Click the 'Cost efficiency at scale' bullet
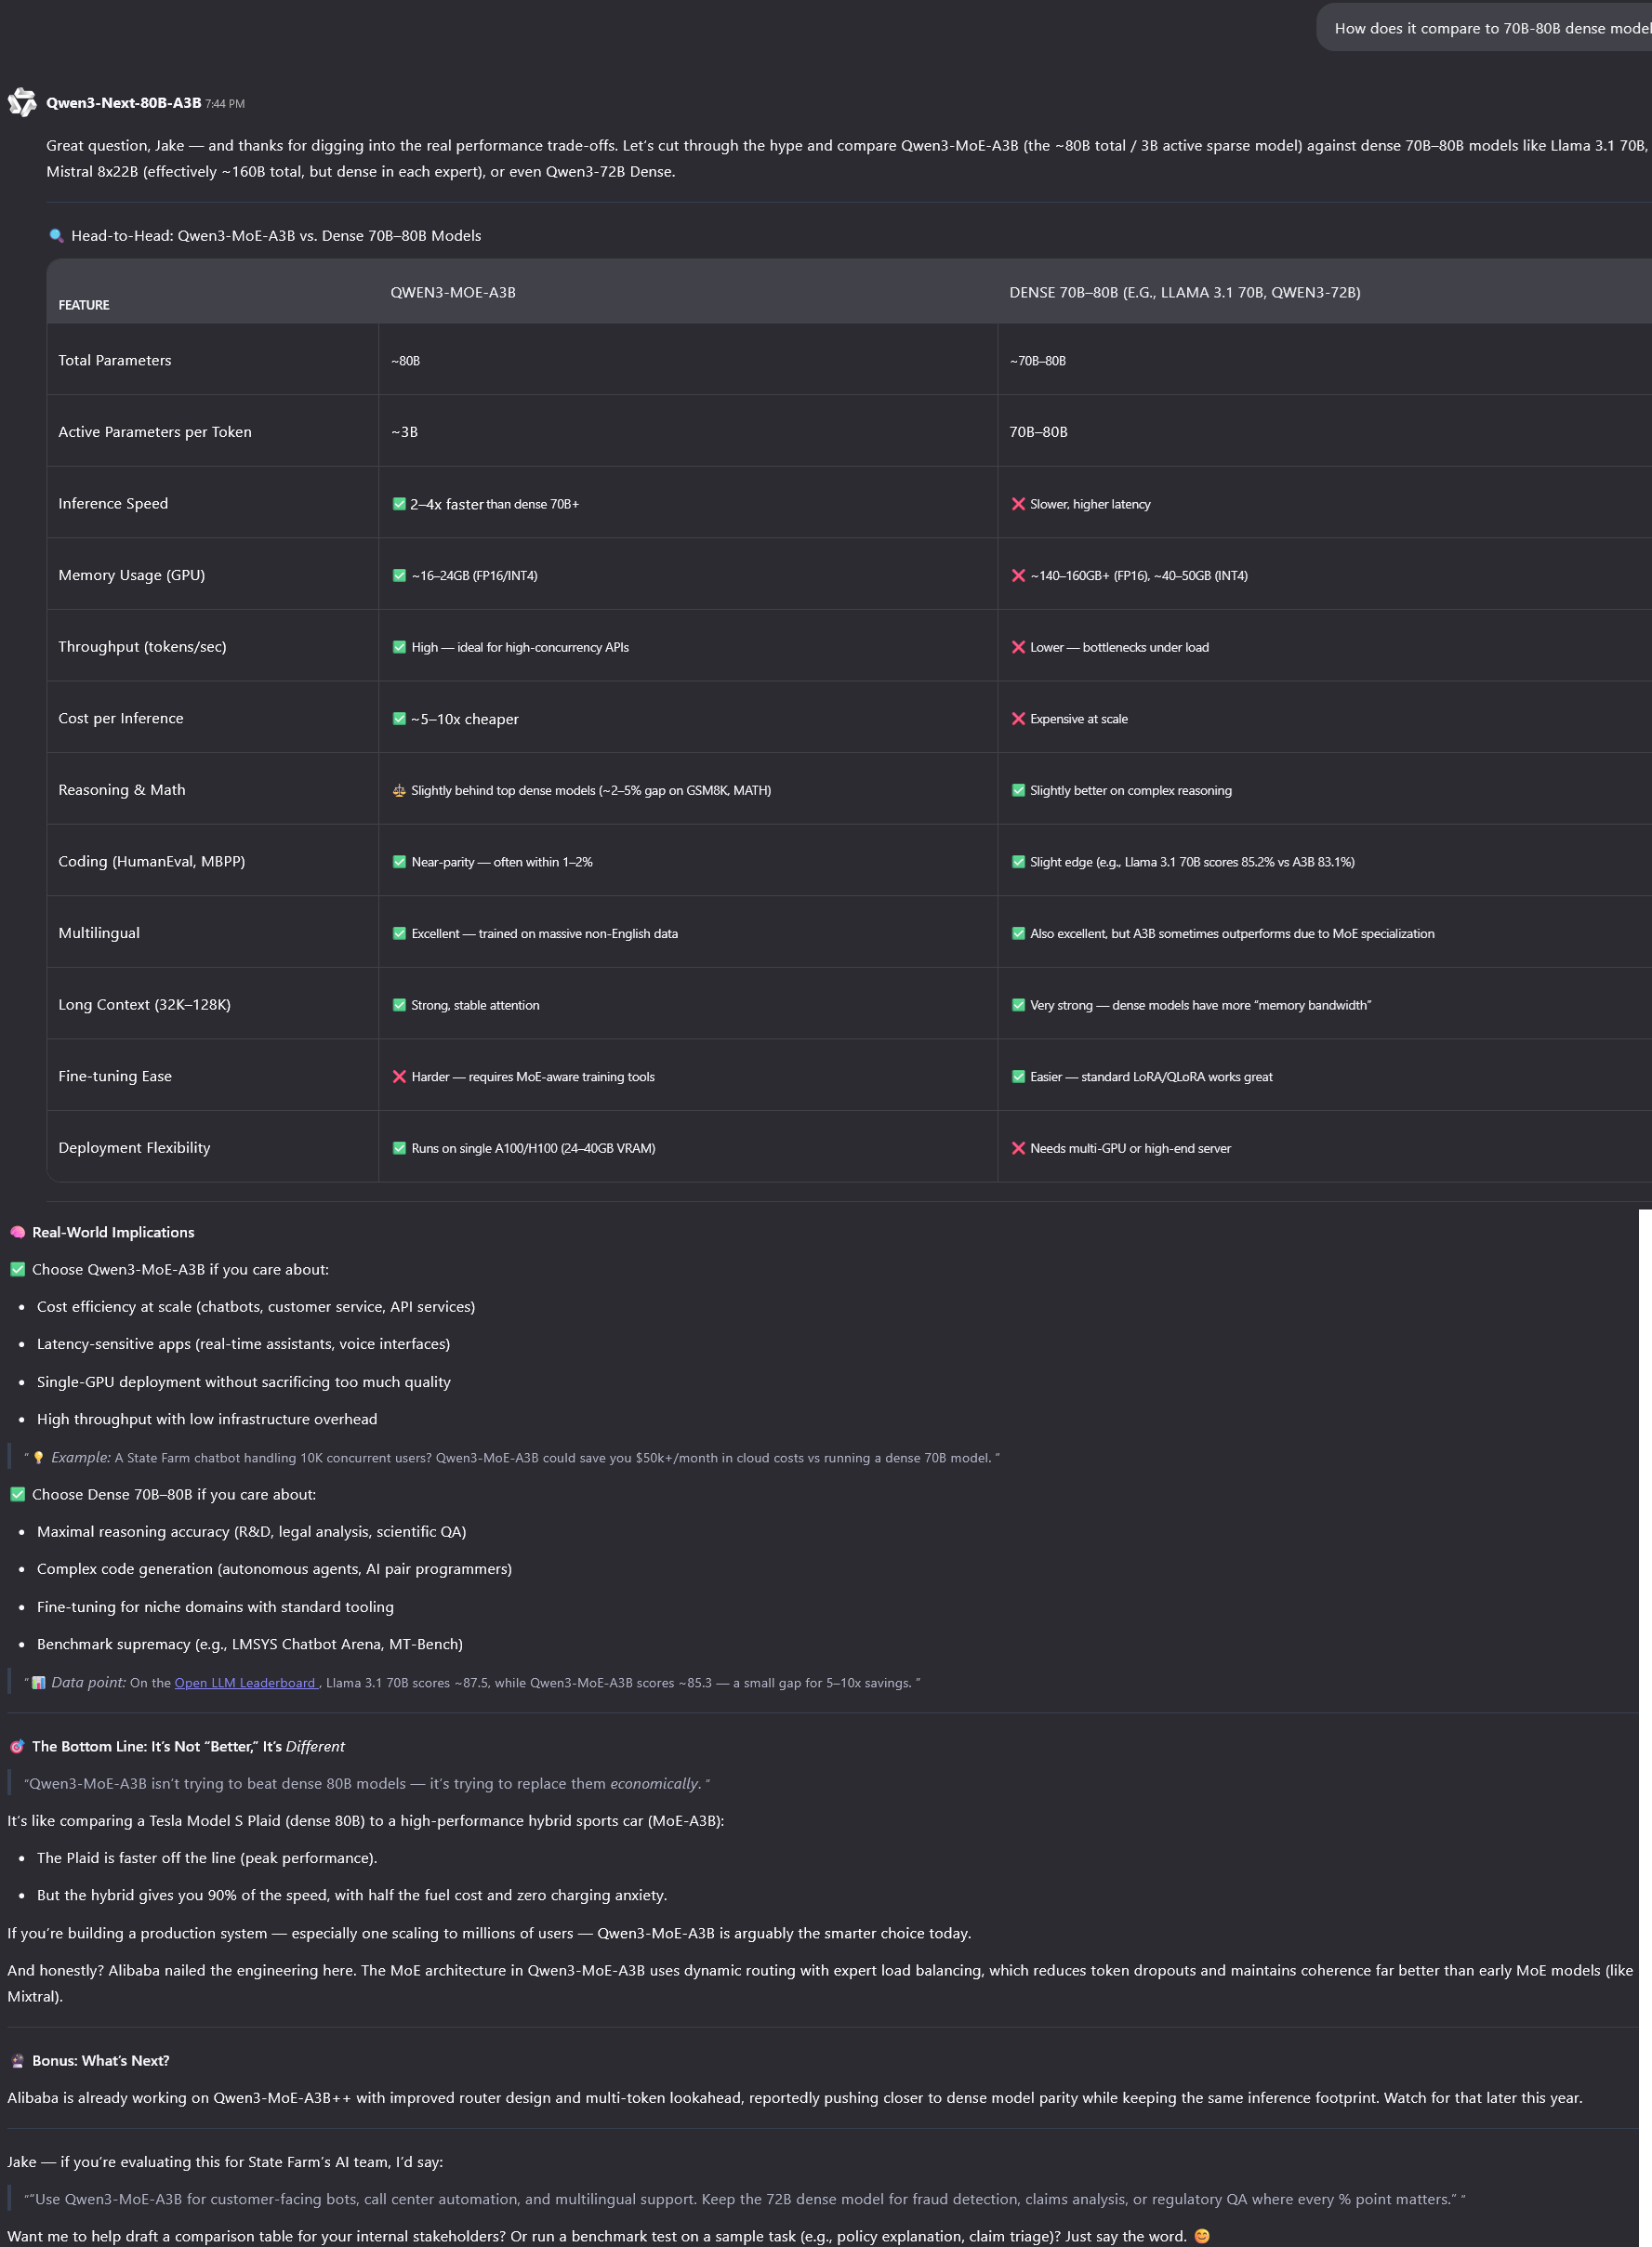This screenshot has height=2247, width=1652. (x=256, y=1307)
